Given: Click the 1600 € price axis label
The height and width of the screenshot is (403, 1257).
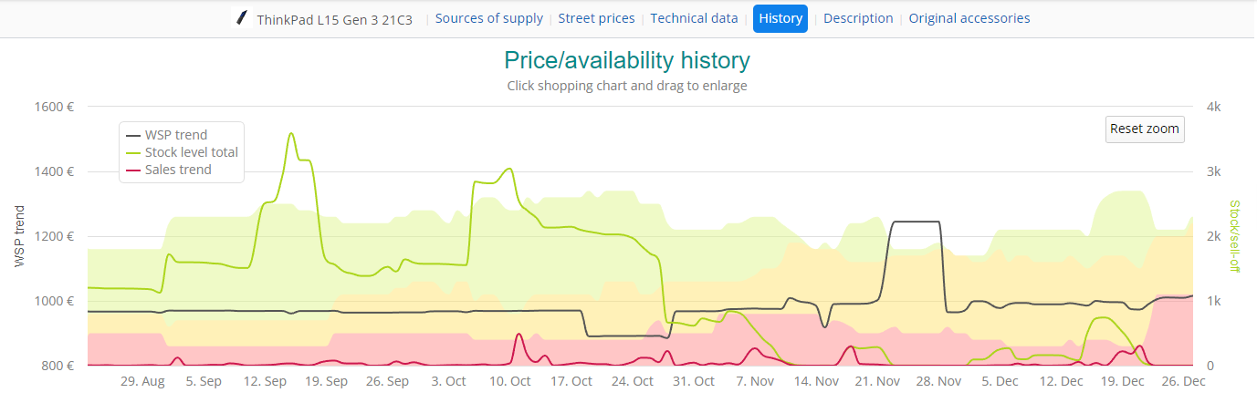Looking at the screenshot, I should 54,107.
